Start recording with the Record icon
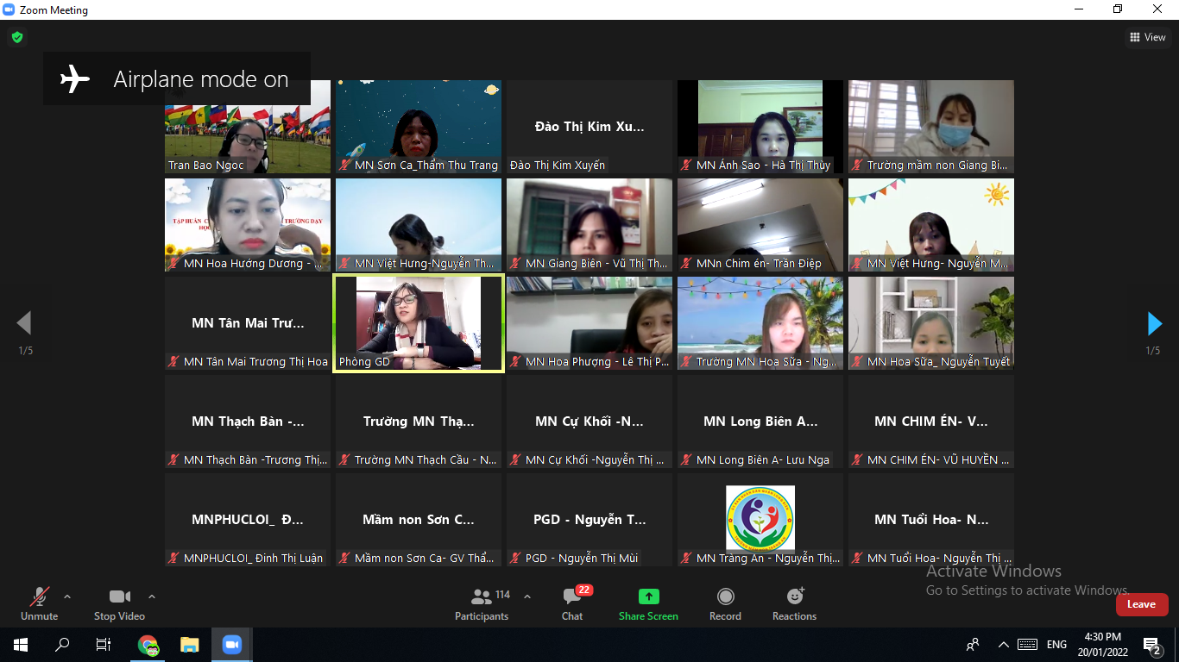 coord(725,597)
